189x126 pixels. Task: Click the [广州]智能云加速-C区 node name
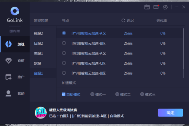click(89, 63)
